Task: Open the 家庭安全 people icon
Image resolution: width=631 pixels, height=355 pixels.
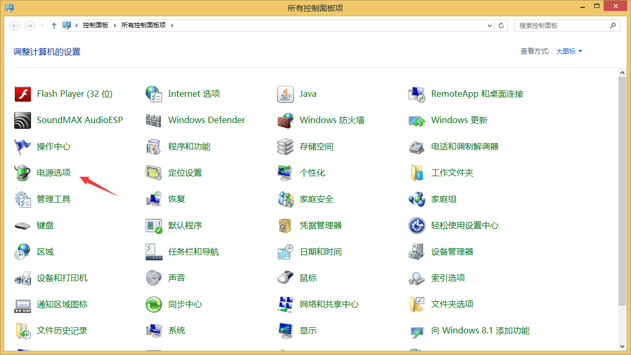Action: (285, 199)
